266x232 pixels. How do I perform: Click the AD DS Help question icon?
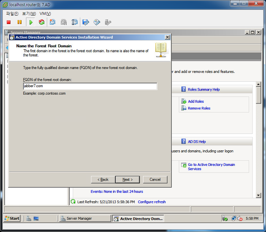click(x=184, y=141)
